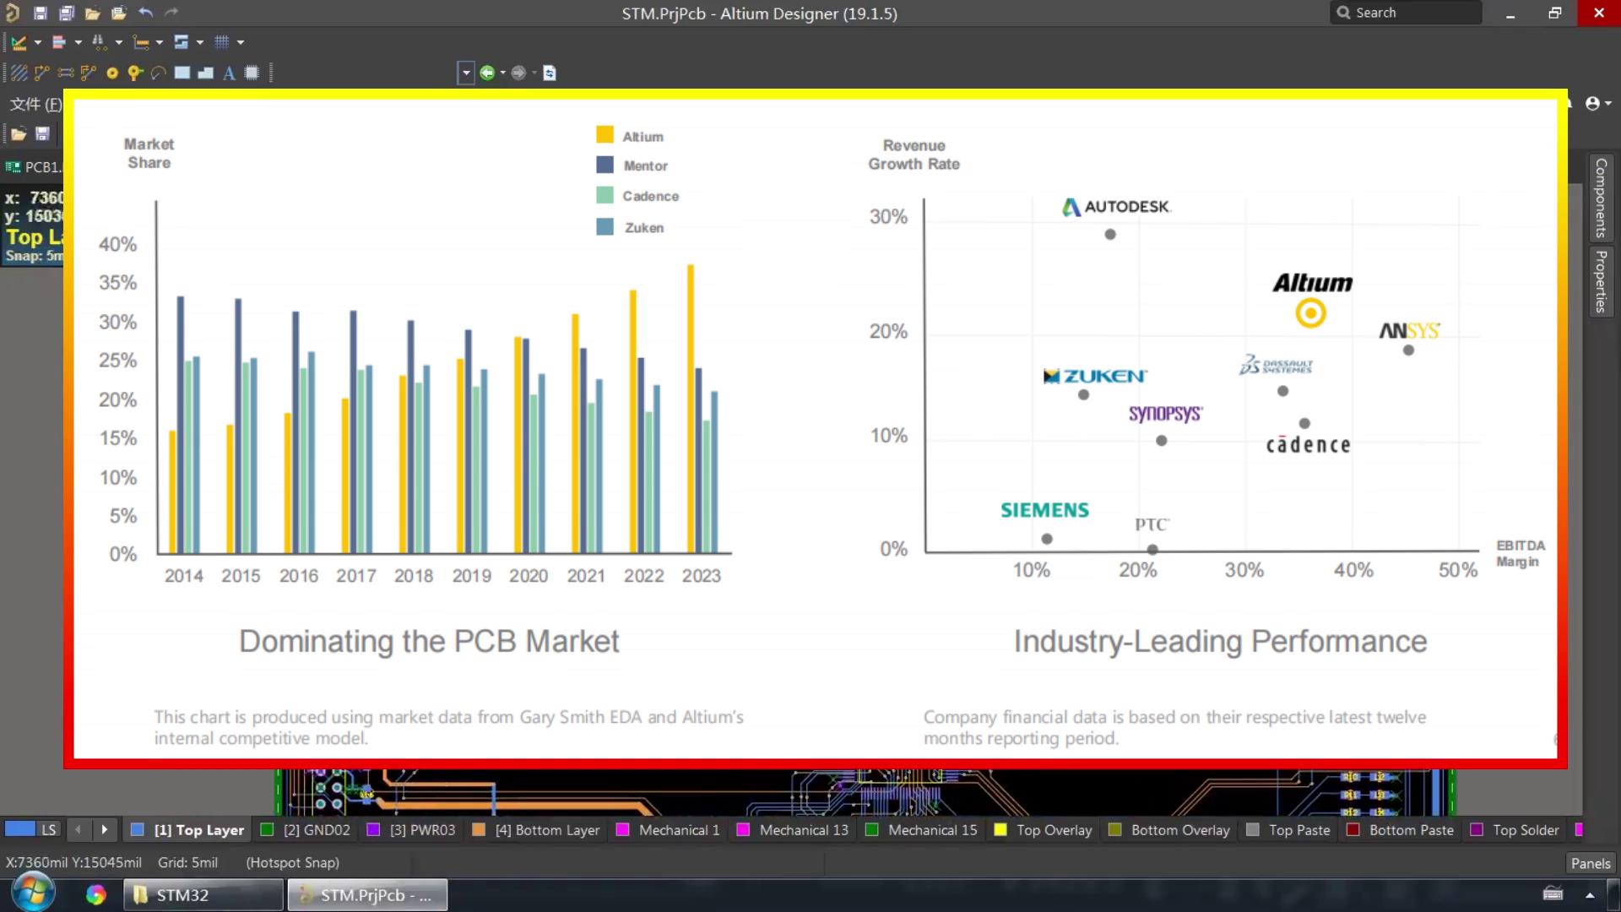This screenshot has width=1621, height=912.
Task: Open the grid settings dropdown arrow
Action: pos(241,42)
